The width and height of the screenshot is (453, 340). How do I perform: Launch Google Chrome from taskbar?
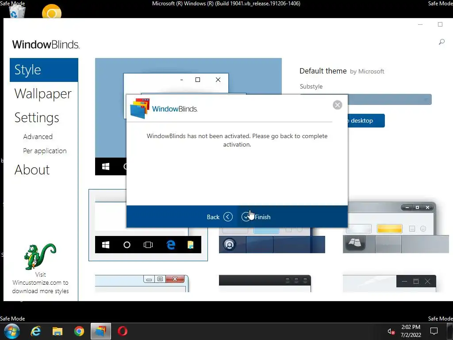[79, 331]
